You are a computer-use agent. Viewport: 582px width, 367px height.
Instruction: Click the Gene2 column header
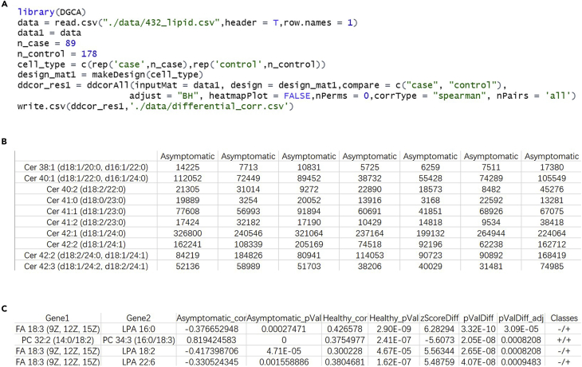click(139, 318)
